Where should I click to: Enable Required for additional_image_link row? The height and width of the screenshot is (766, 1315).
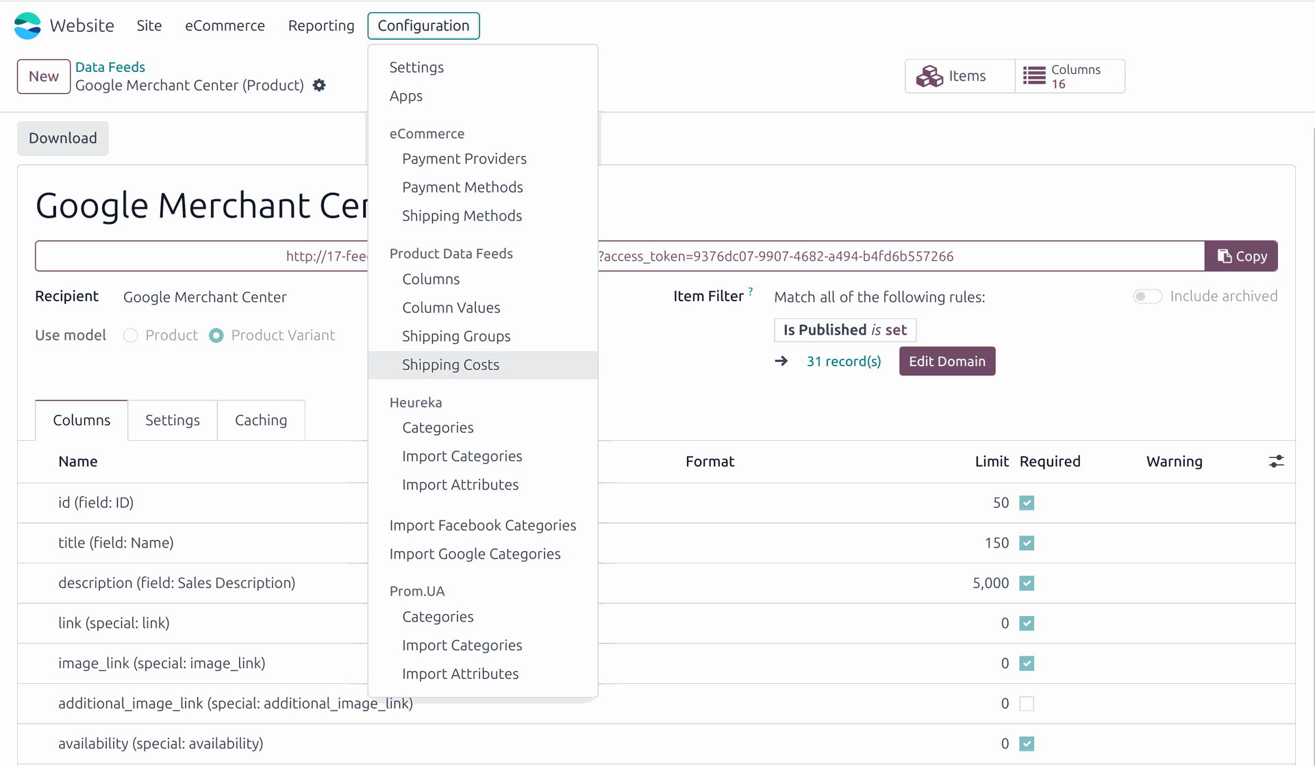1027,704
